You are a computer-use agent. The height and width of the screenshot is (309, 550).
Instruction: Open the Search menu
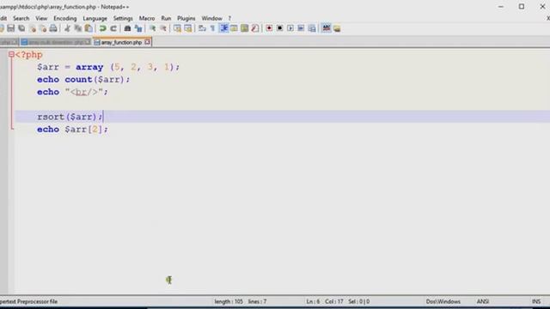pyautogui.click(x=21, y=18)
